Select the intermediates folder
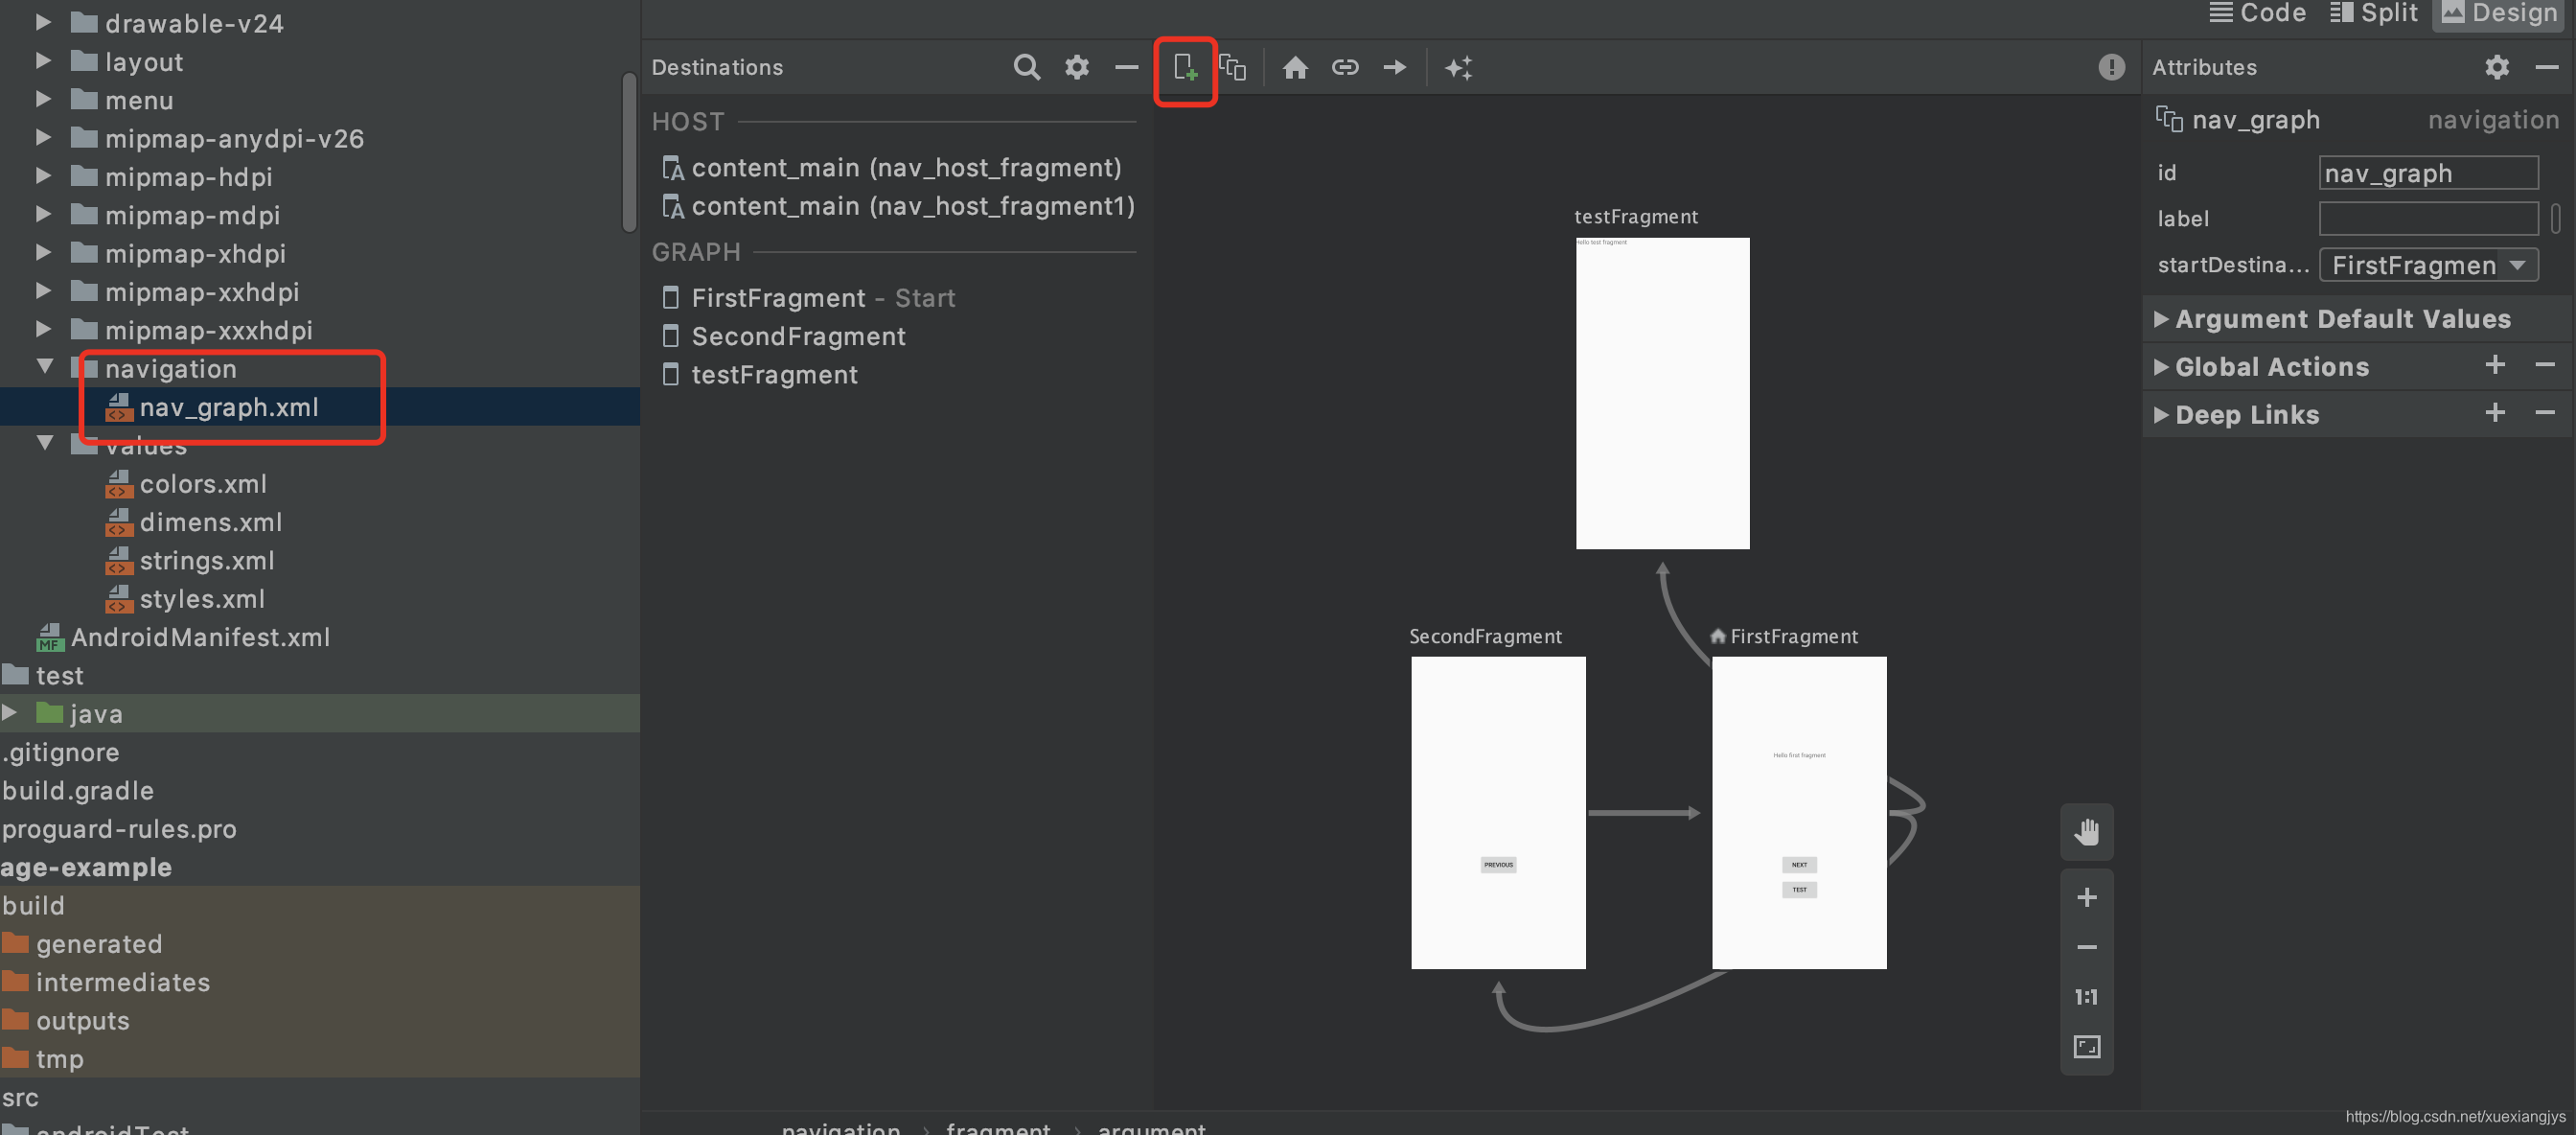2576x1135 pixels. (123, 982)
